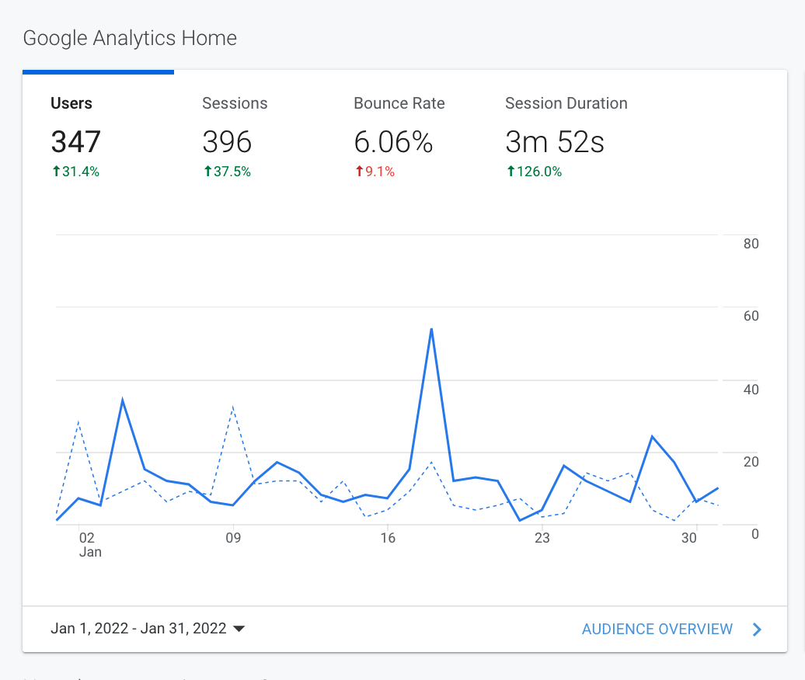The height and width of the screenshot is (680, 805).
Task: Click the 40 y-axis label
Action: pyautogui.click(x=751, y=390)
